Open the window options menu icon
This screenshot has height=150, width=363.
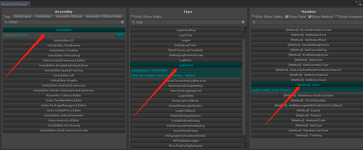coord(360,4)
